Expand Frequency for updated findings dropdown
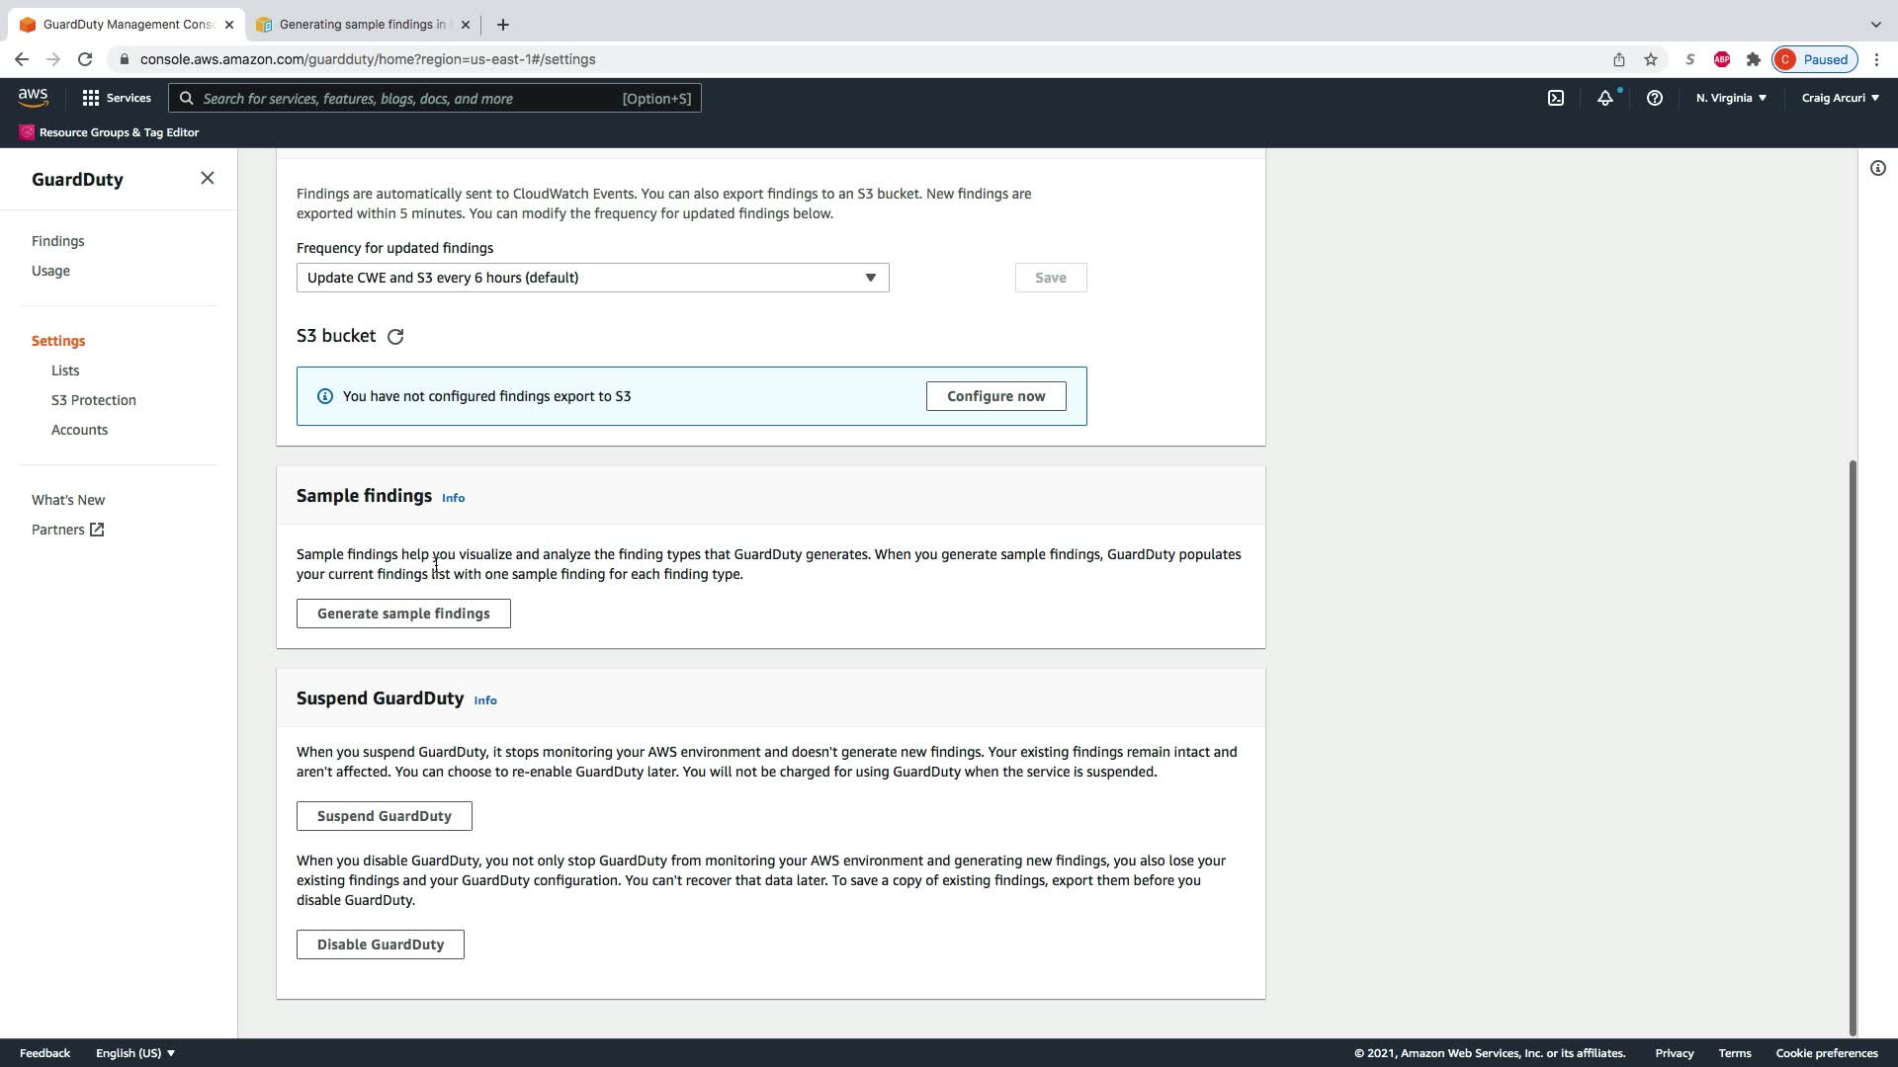Viewport: 1898px width, 1067px height. [592, 278]
